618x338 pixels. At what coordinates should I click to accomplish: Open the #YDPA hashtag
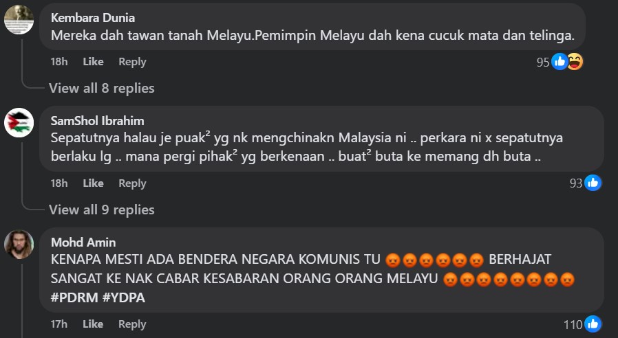[x=124, y=297]
